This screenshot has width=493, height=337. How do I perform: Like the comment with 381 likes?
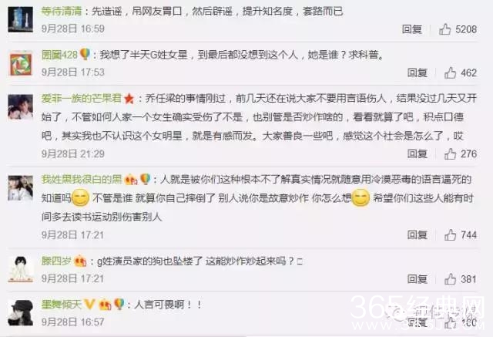pyautogui.click(x=450, y=279)
